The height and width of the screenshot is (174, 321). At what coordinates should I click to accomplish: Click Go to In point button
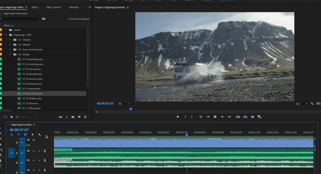click(201, 117)
